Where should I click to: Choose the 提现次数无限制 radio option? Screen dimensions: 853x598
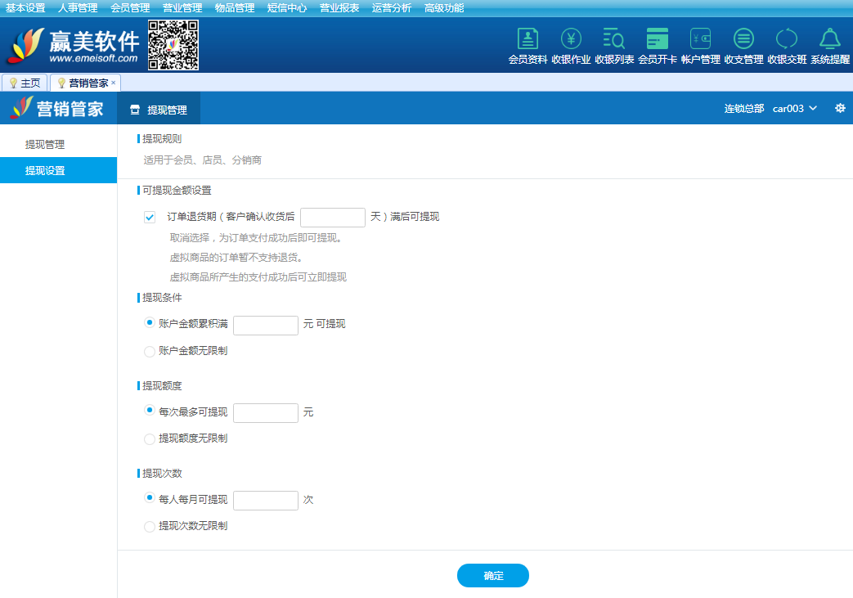pyautogui.click(x=150, y=526)
